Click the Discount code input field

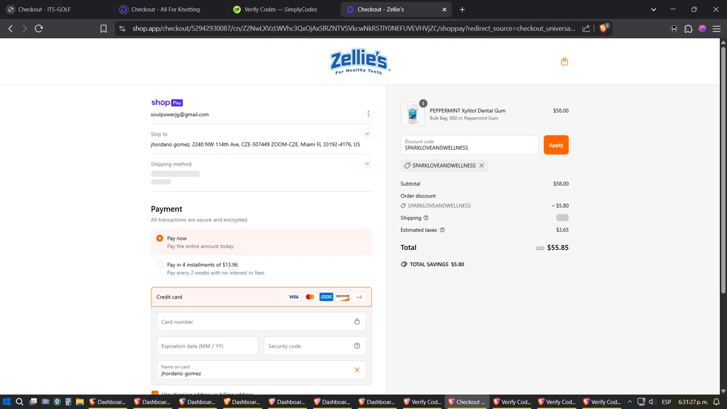pos(469,145)
